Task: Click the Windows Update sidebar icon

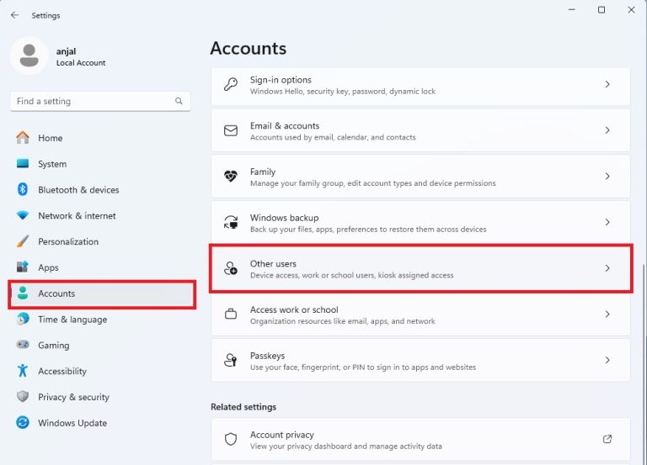Action: point(23,423)
